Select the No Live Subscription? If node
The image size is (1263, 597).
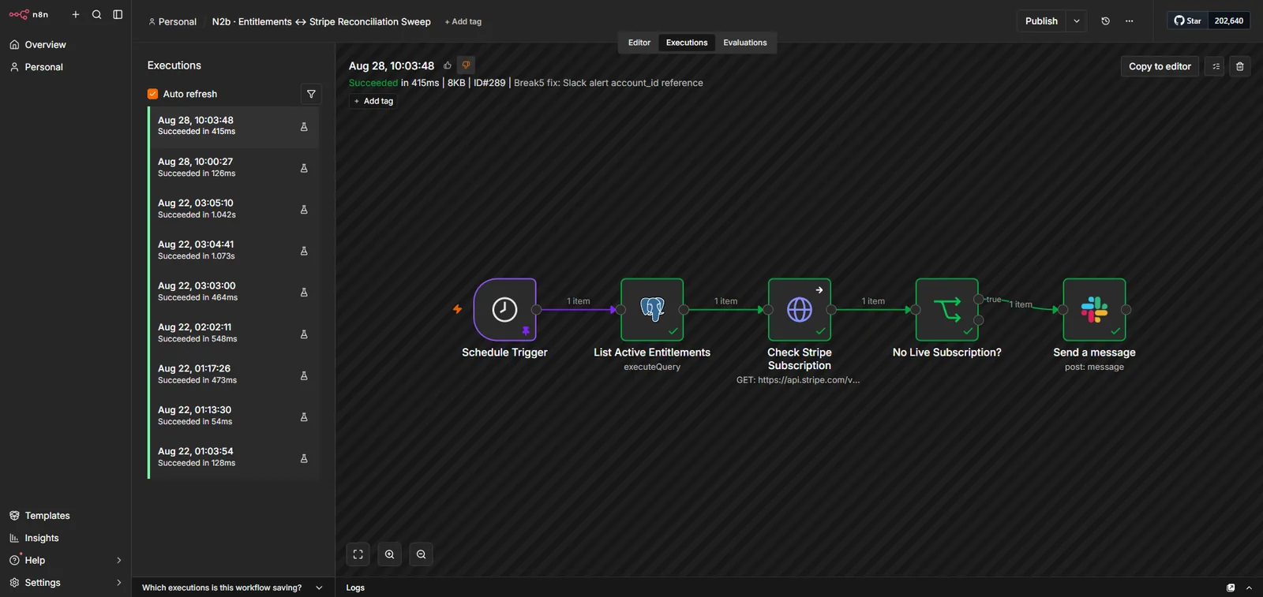pos(947,310)
